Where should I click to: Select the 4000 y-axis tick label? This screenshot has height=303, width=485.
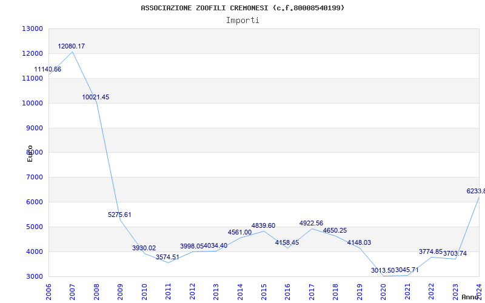34,251
